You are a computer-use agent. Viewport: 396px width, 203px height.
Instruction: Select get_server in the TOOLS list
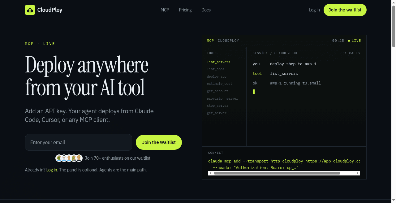pyautogui.click(x=217, y=113)
